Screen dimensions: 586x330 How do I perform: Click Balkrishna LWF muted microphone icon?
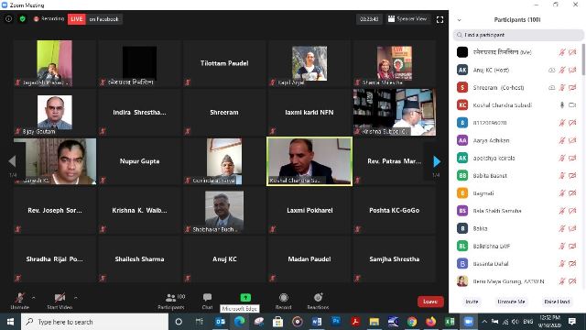[561, 246]
